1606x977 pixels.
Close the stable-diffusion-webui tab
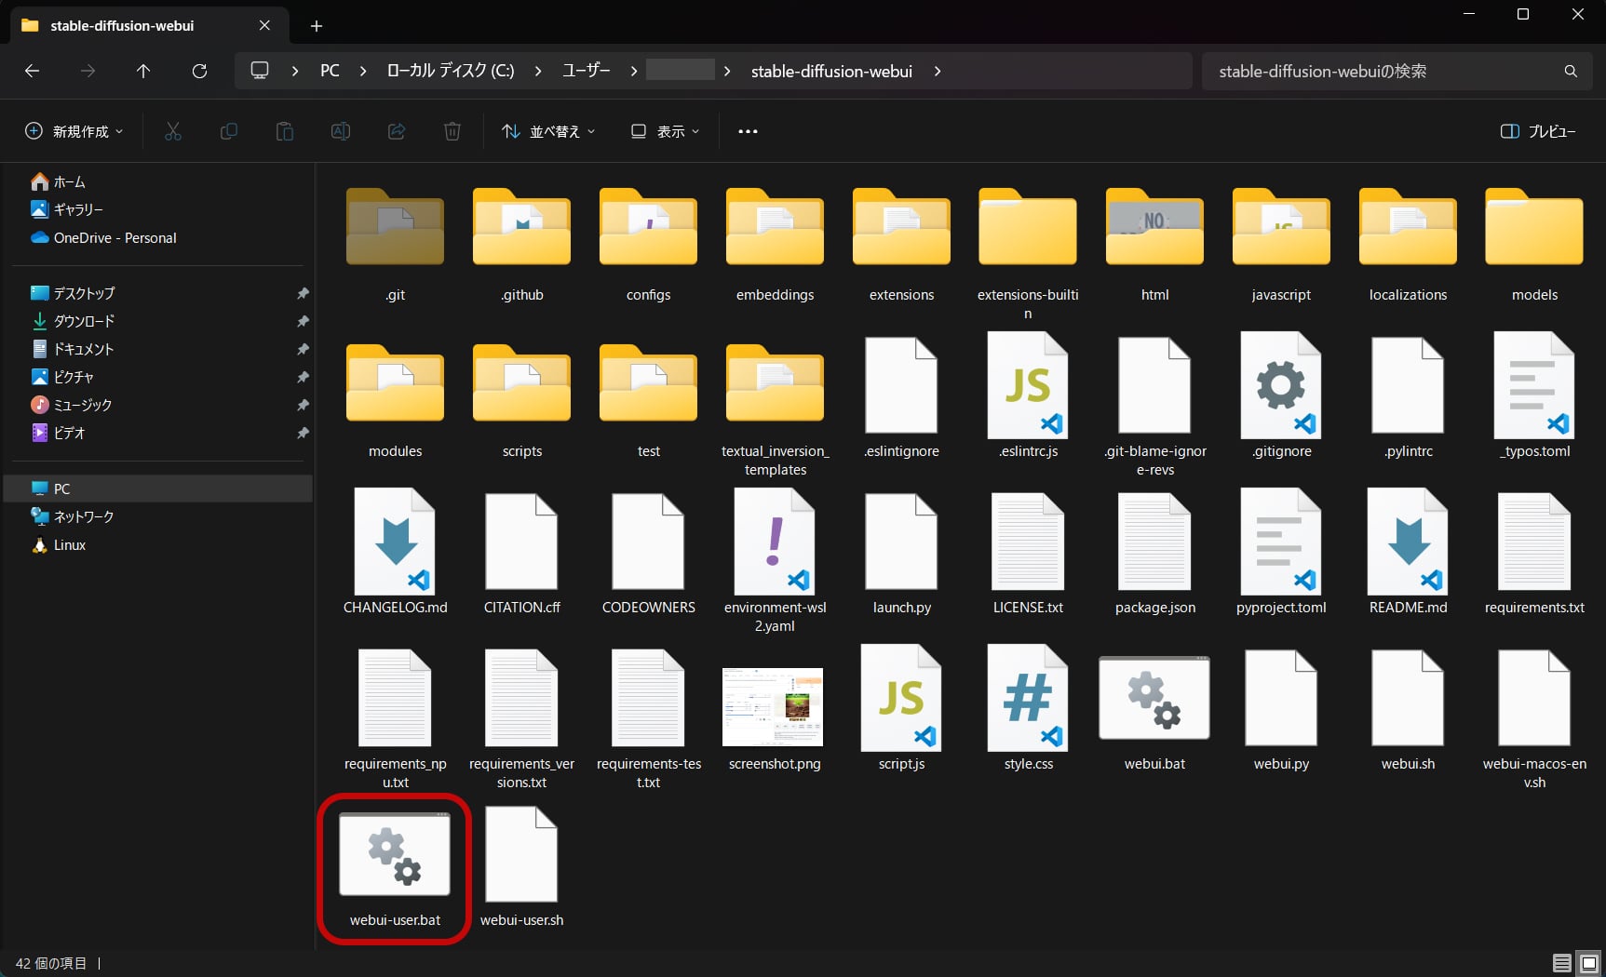point(264,26)
